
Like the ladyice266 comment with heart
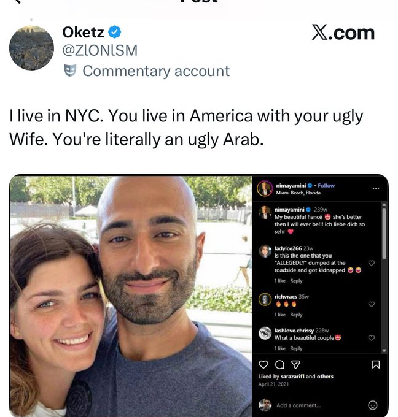(371, 263)
